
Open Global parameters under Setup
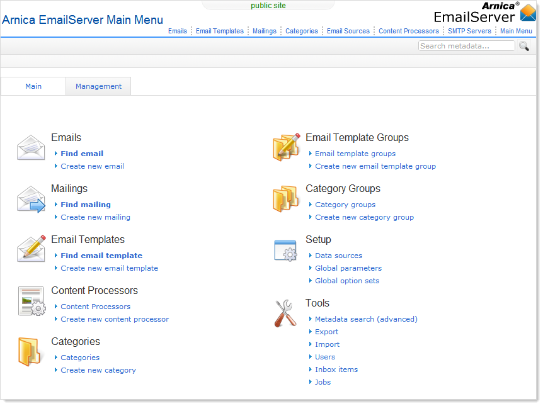(348, 268)
